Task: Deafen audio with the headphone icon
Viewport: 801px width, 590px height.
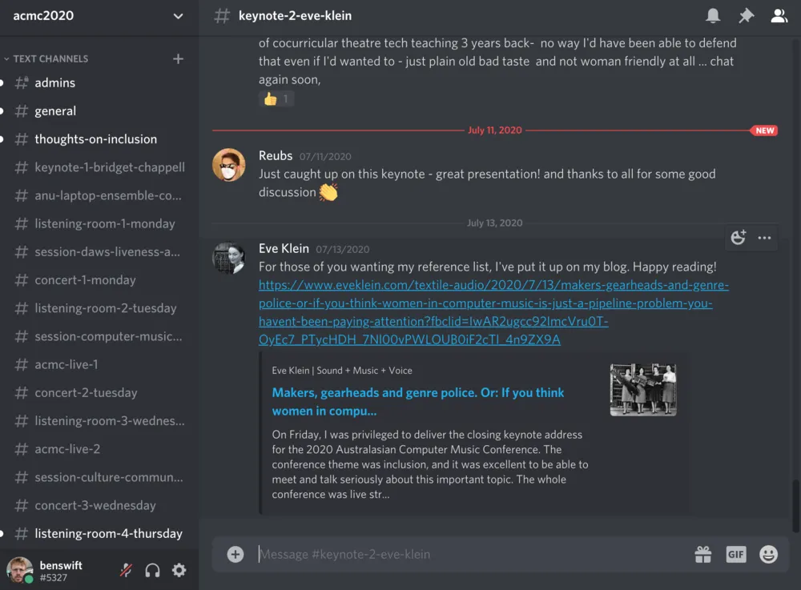Action: (x=152, y=570)
